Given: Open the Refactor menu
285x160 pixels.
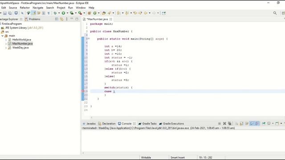Looking at the screenshot, I should pyautogui.click(x=25, y=8).
